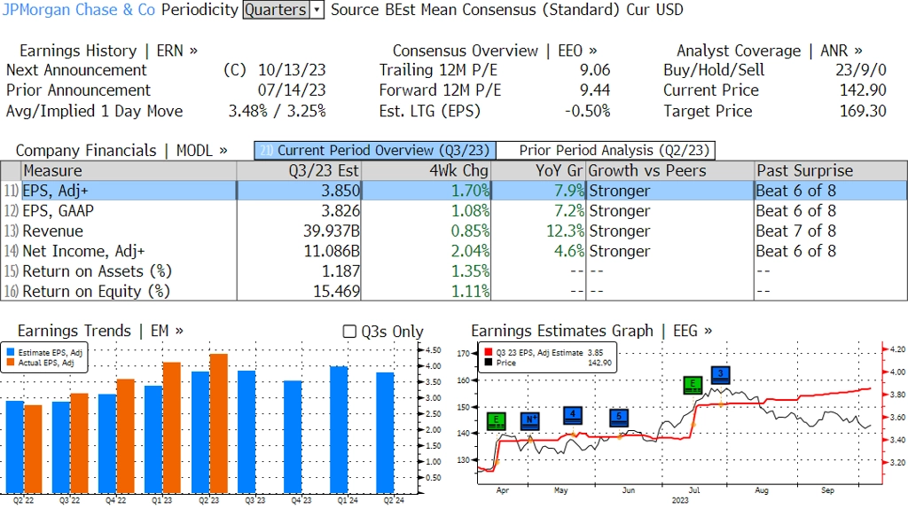This screenshot has height=509, width=908.
Task: Open the Consensus Overview EEO link
Action: coord(577,51)
